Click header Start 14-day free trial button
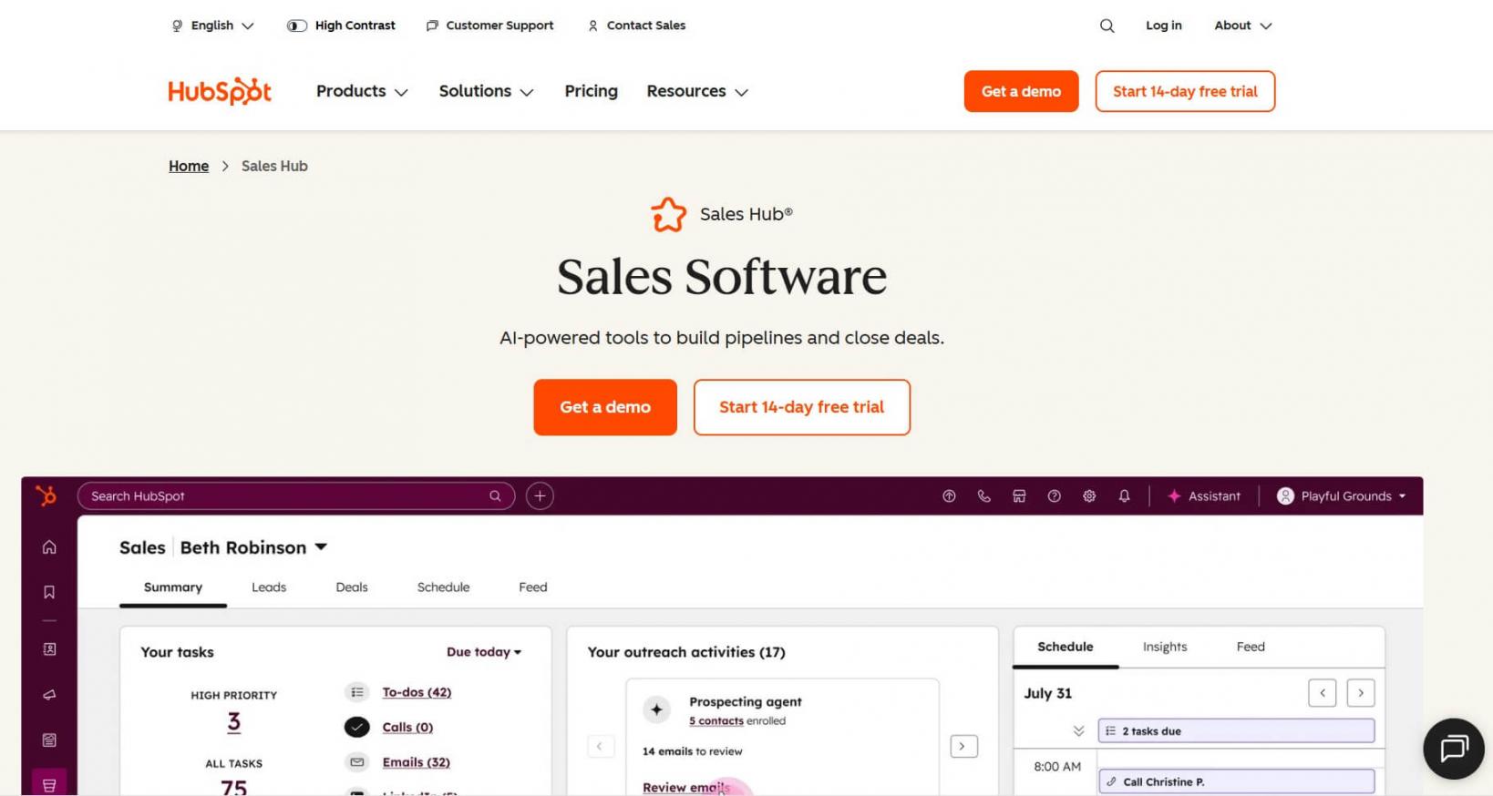The image size is (1493, 796). tap(1185, 91)
